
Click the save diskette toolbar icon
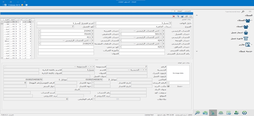tap(182, 16)
